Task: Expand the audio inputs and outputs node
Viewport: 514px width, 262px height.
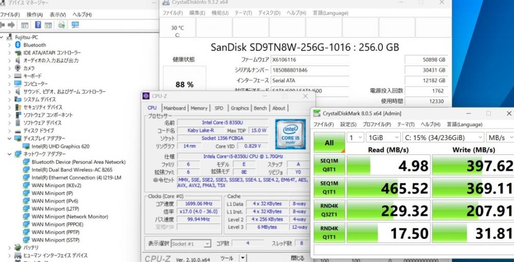Action: (x=9, y=61)
